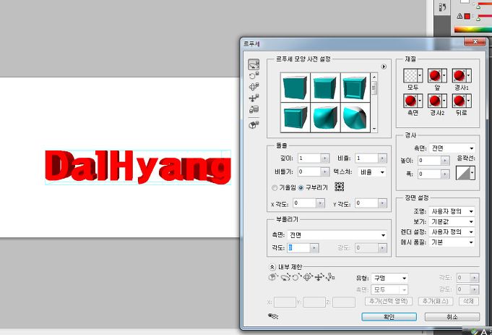Collapse the 내부 제한 section

[x=272, y=267]
